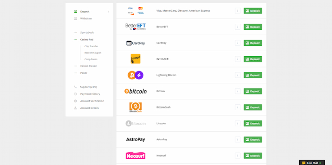Screen dimensions: 332x165
Task: Click the Litecoin info icon
Action: pyautogui.click(x=238, y=124)
